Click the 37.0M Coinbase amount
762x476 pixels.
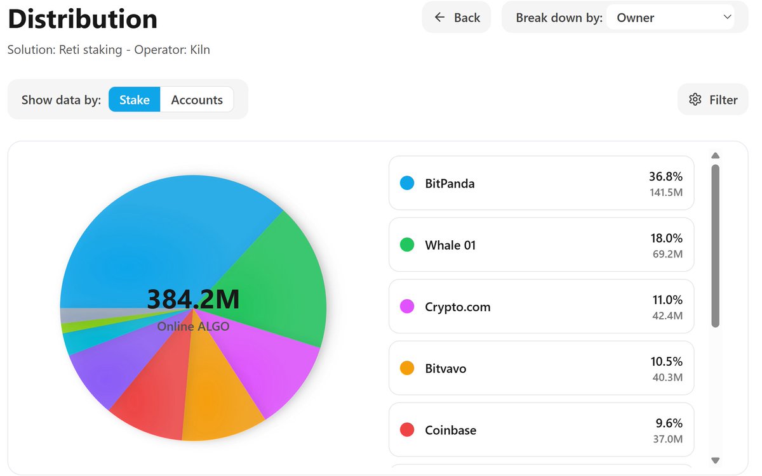pos(668,439)
